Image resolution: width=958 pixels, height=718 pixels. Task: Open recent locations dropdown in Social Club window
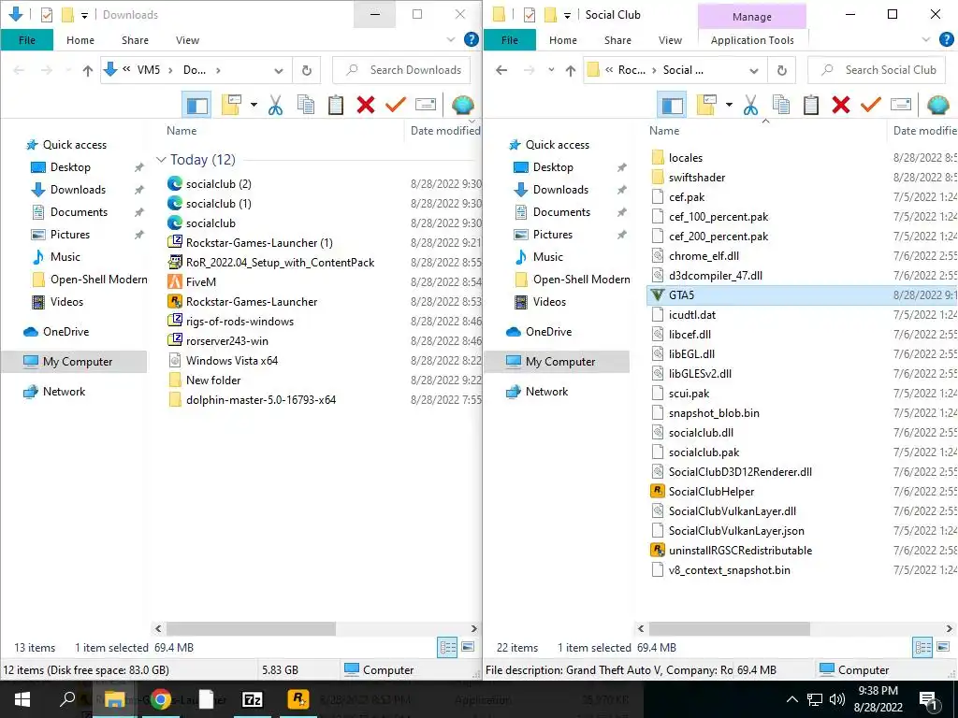[551, 70]
